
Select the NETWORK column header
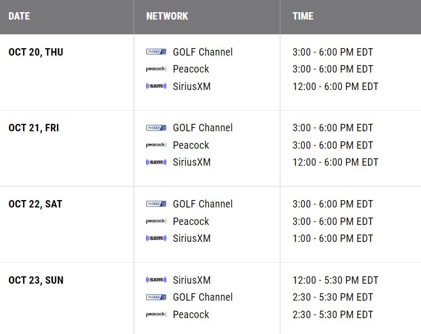[x=167, y=16]
